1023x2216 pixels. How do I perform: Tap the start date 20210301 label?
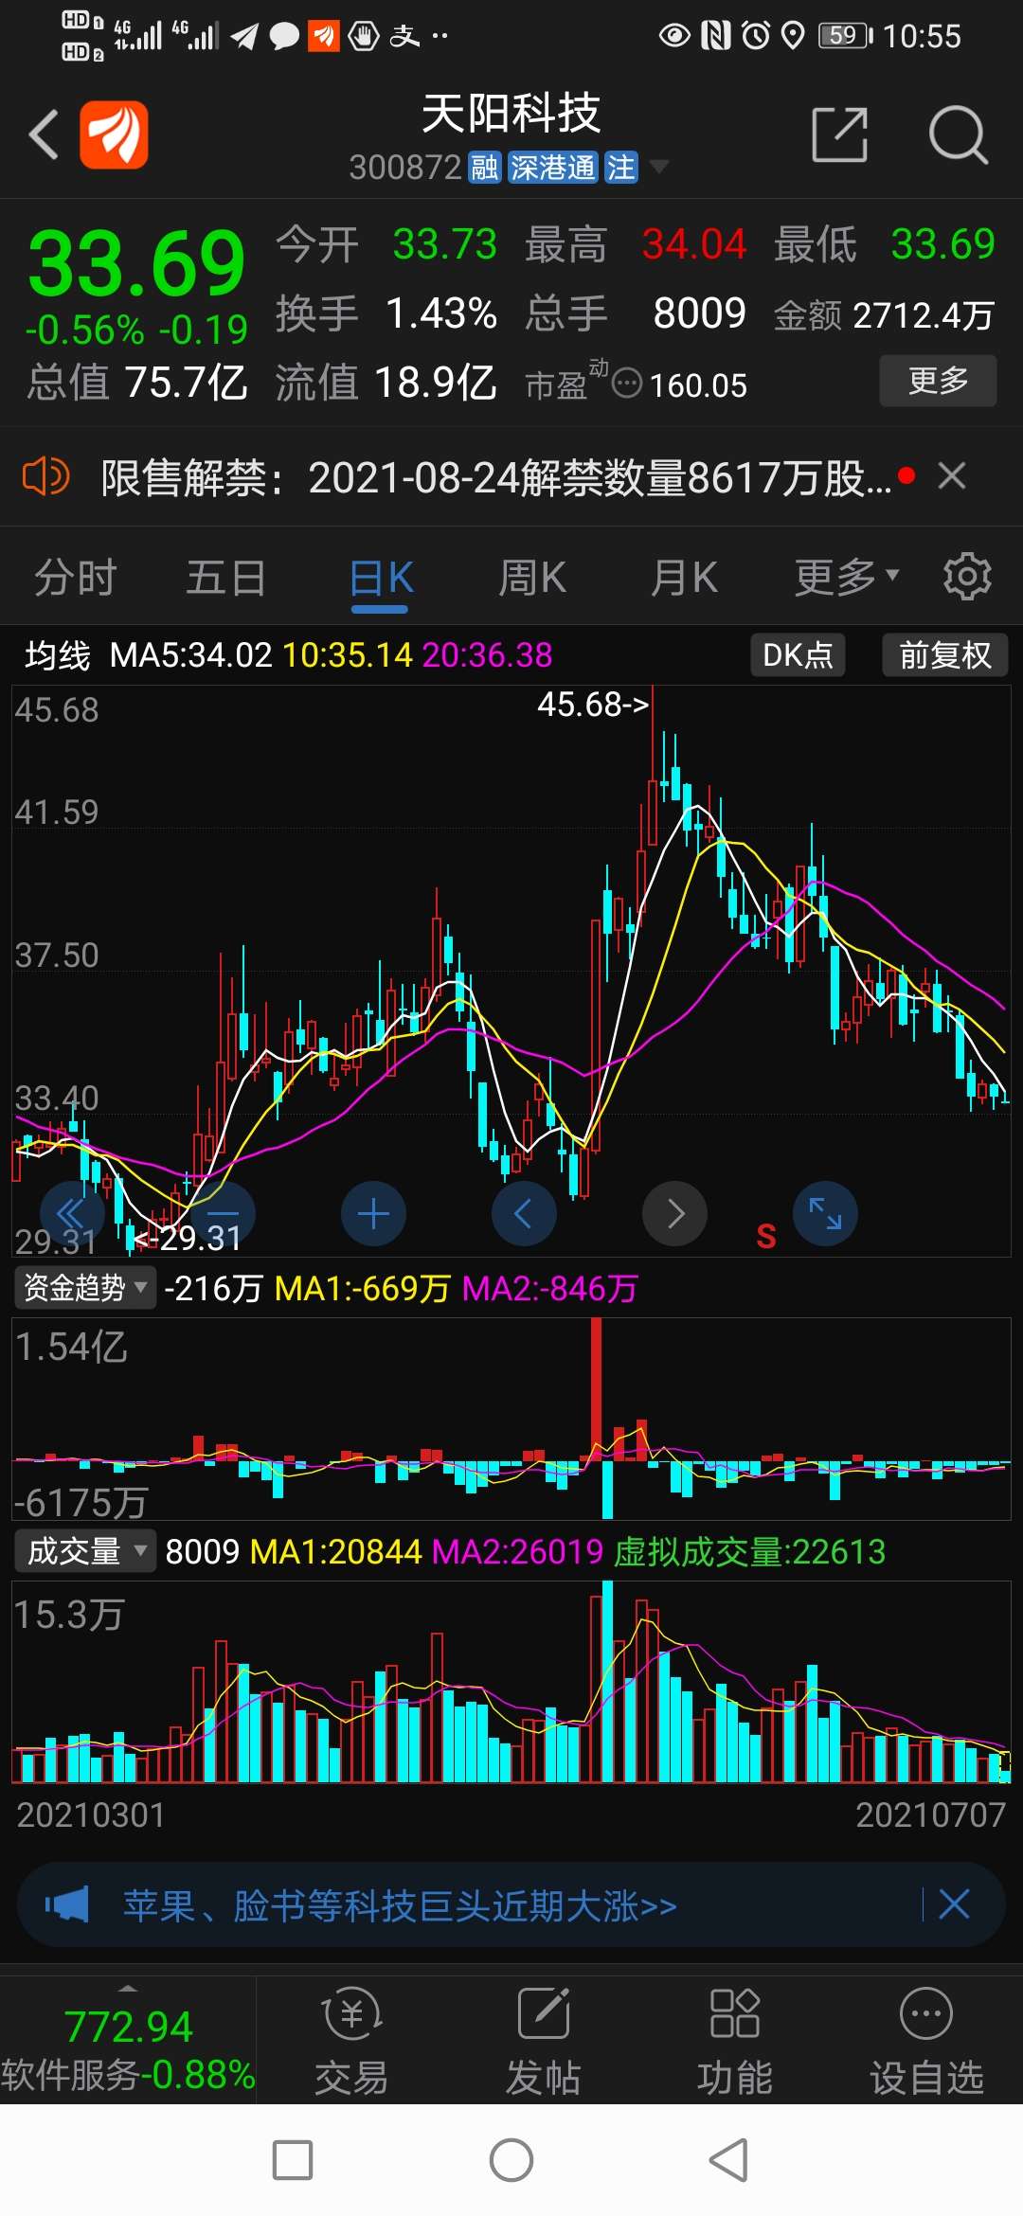(x=91, y=1814)
